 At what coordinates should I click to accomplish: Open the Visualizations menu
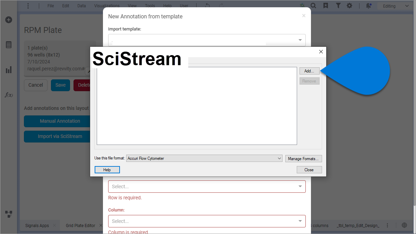click(x=107, y=6)
